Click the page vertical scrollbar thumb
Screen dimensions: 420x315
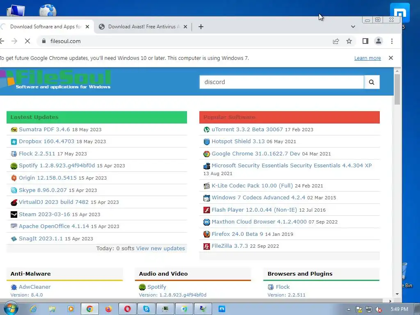(397, 89)
